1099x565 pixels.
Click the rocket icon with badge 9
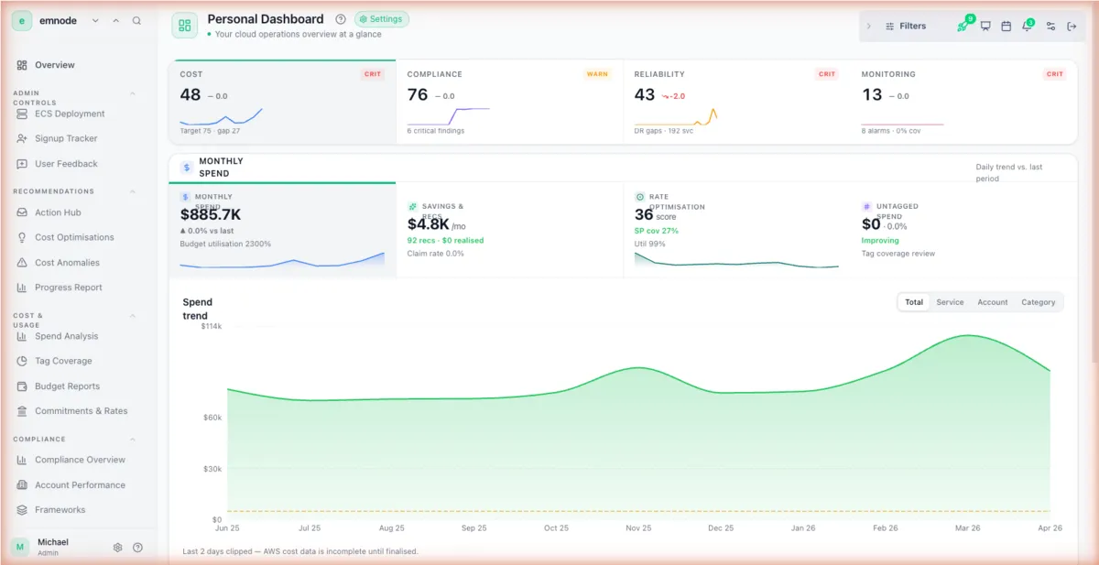(963, 26)
